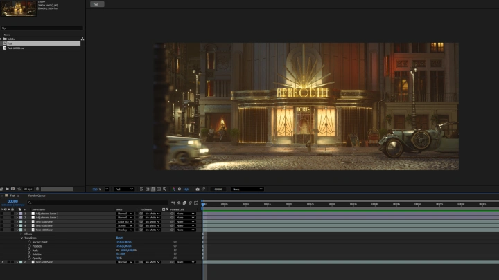Viewport: 499px width, 280px height.
Task: Open the project flowchart view icon
Action: (x=82, y=39)
